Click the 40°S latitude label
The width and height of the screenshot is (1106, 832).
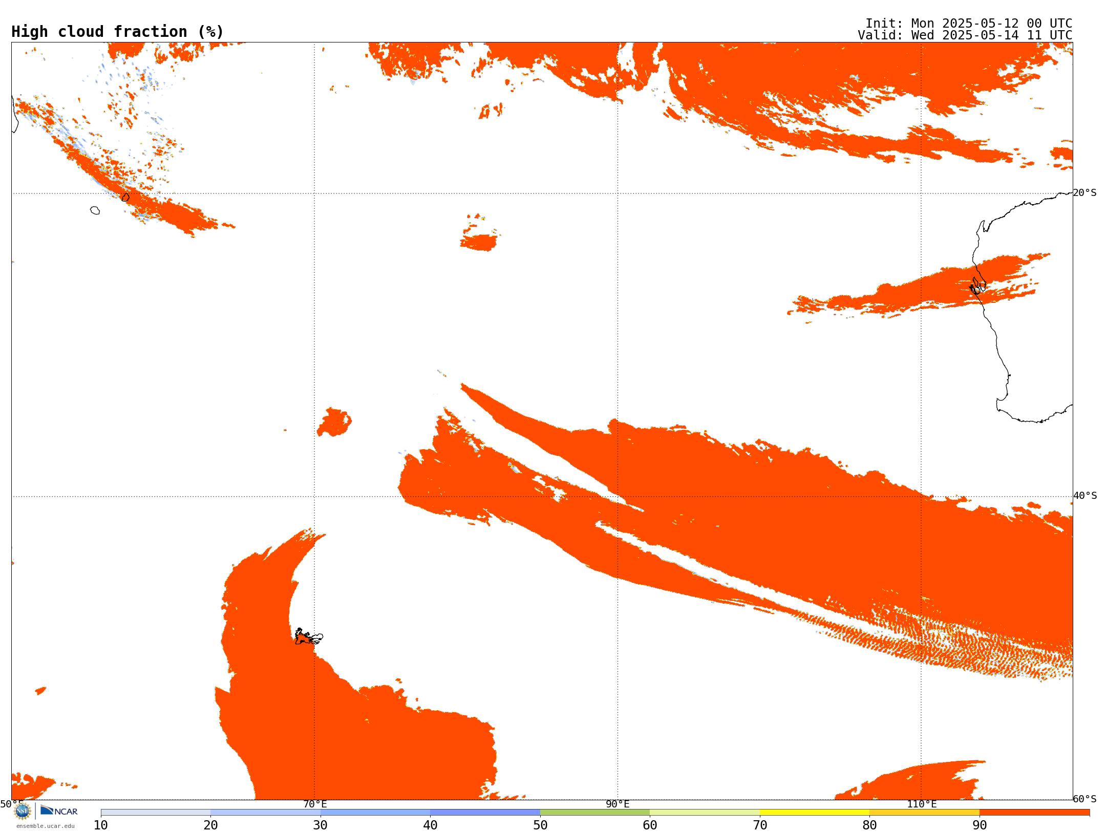click(1085, 496)
